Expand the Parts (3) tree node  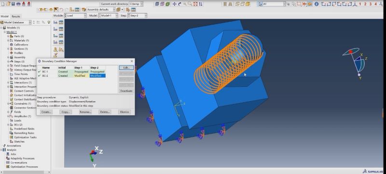click(x=8, y=36)
